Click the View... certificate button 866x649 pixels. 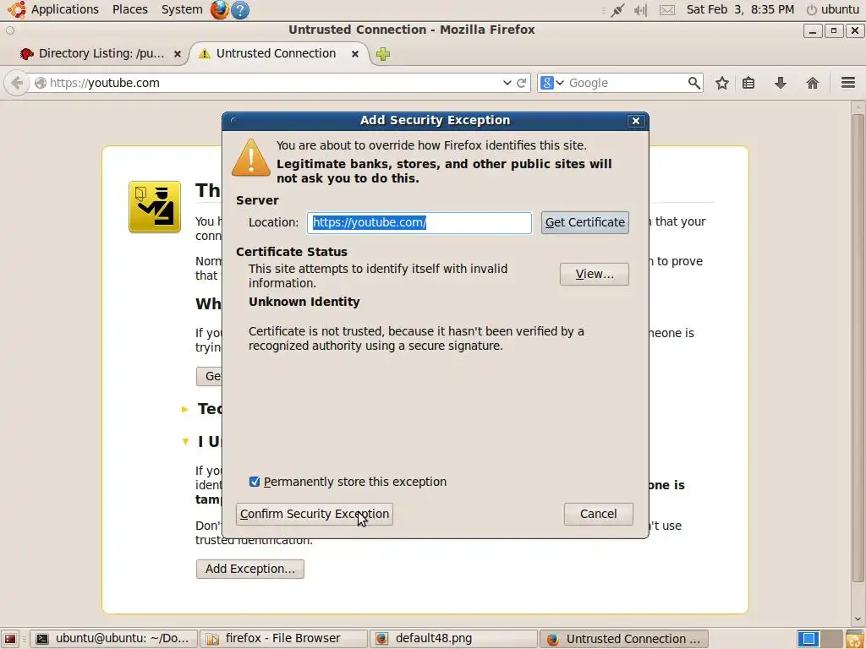point(595,275)
